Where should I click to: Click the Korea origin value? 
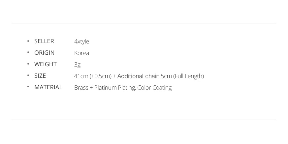coord(82,53)
